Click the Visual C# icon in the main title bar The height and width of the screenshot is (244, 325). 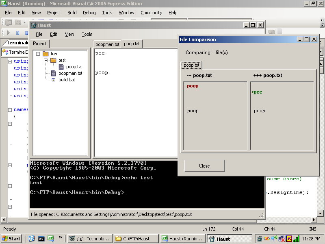[x=4, y=4]
